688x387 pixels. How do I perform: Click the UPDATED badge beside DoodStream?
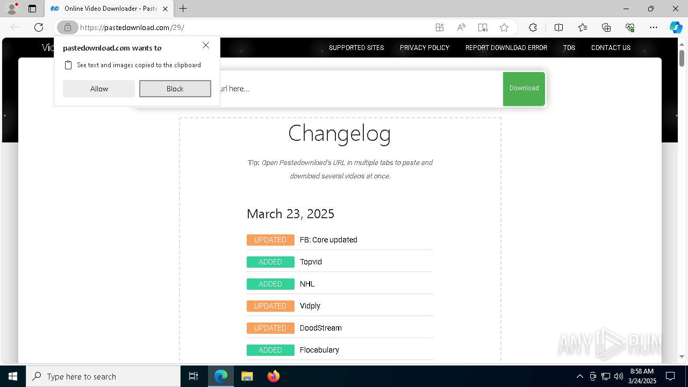click(270, 328)
